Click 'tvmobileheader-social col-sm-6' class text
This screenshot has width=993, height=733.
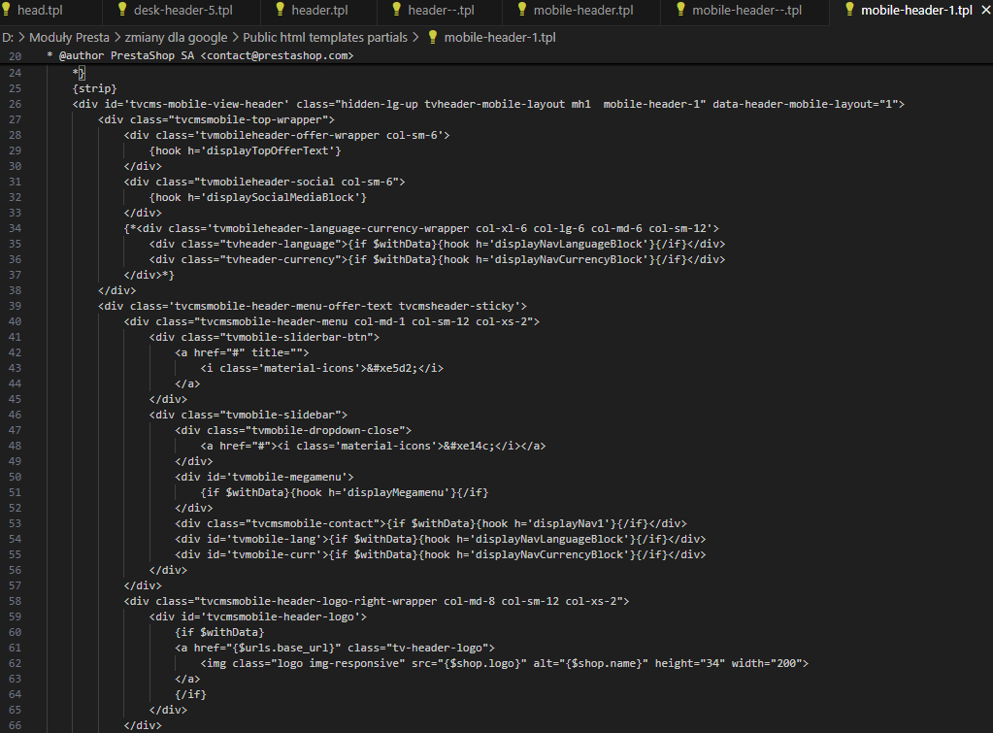coord(299,182)
